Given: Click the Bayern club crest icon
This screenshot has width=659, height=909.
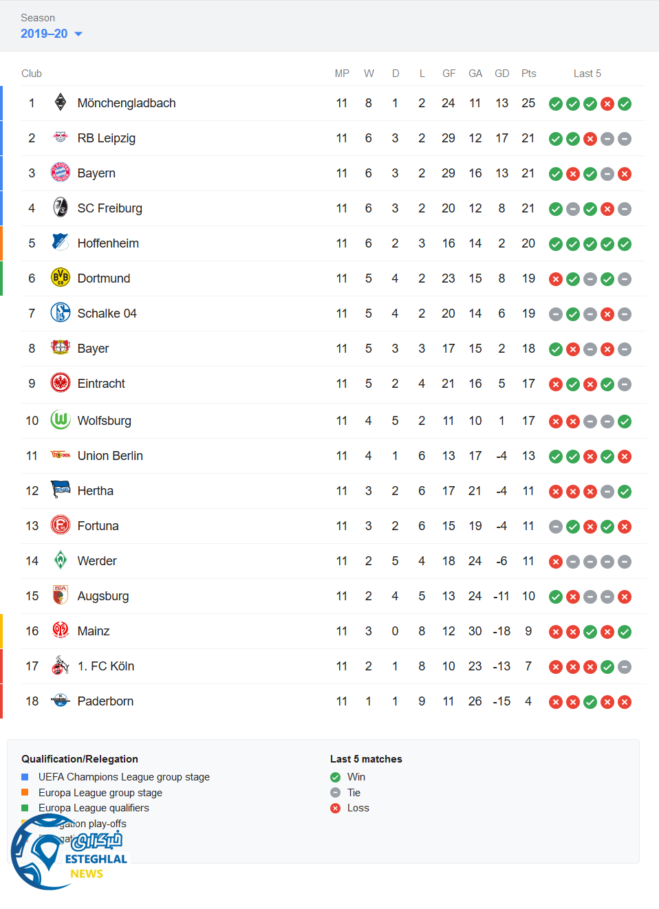Looking at the screenshot, I should tap(61, 173).
